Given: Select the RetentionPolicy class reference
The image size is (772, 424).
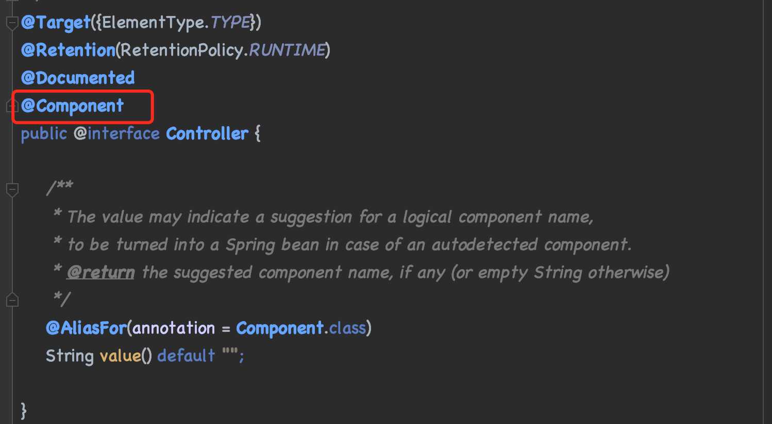Looking at the screenshot, I should 182,50.
